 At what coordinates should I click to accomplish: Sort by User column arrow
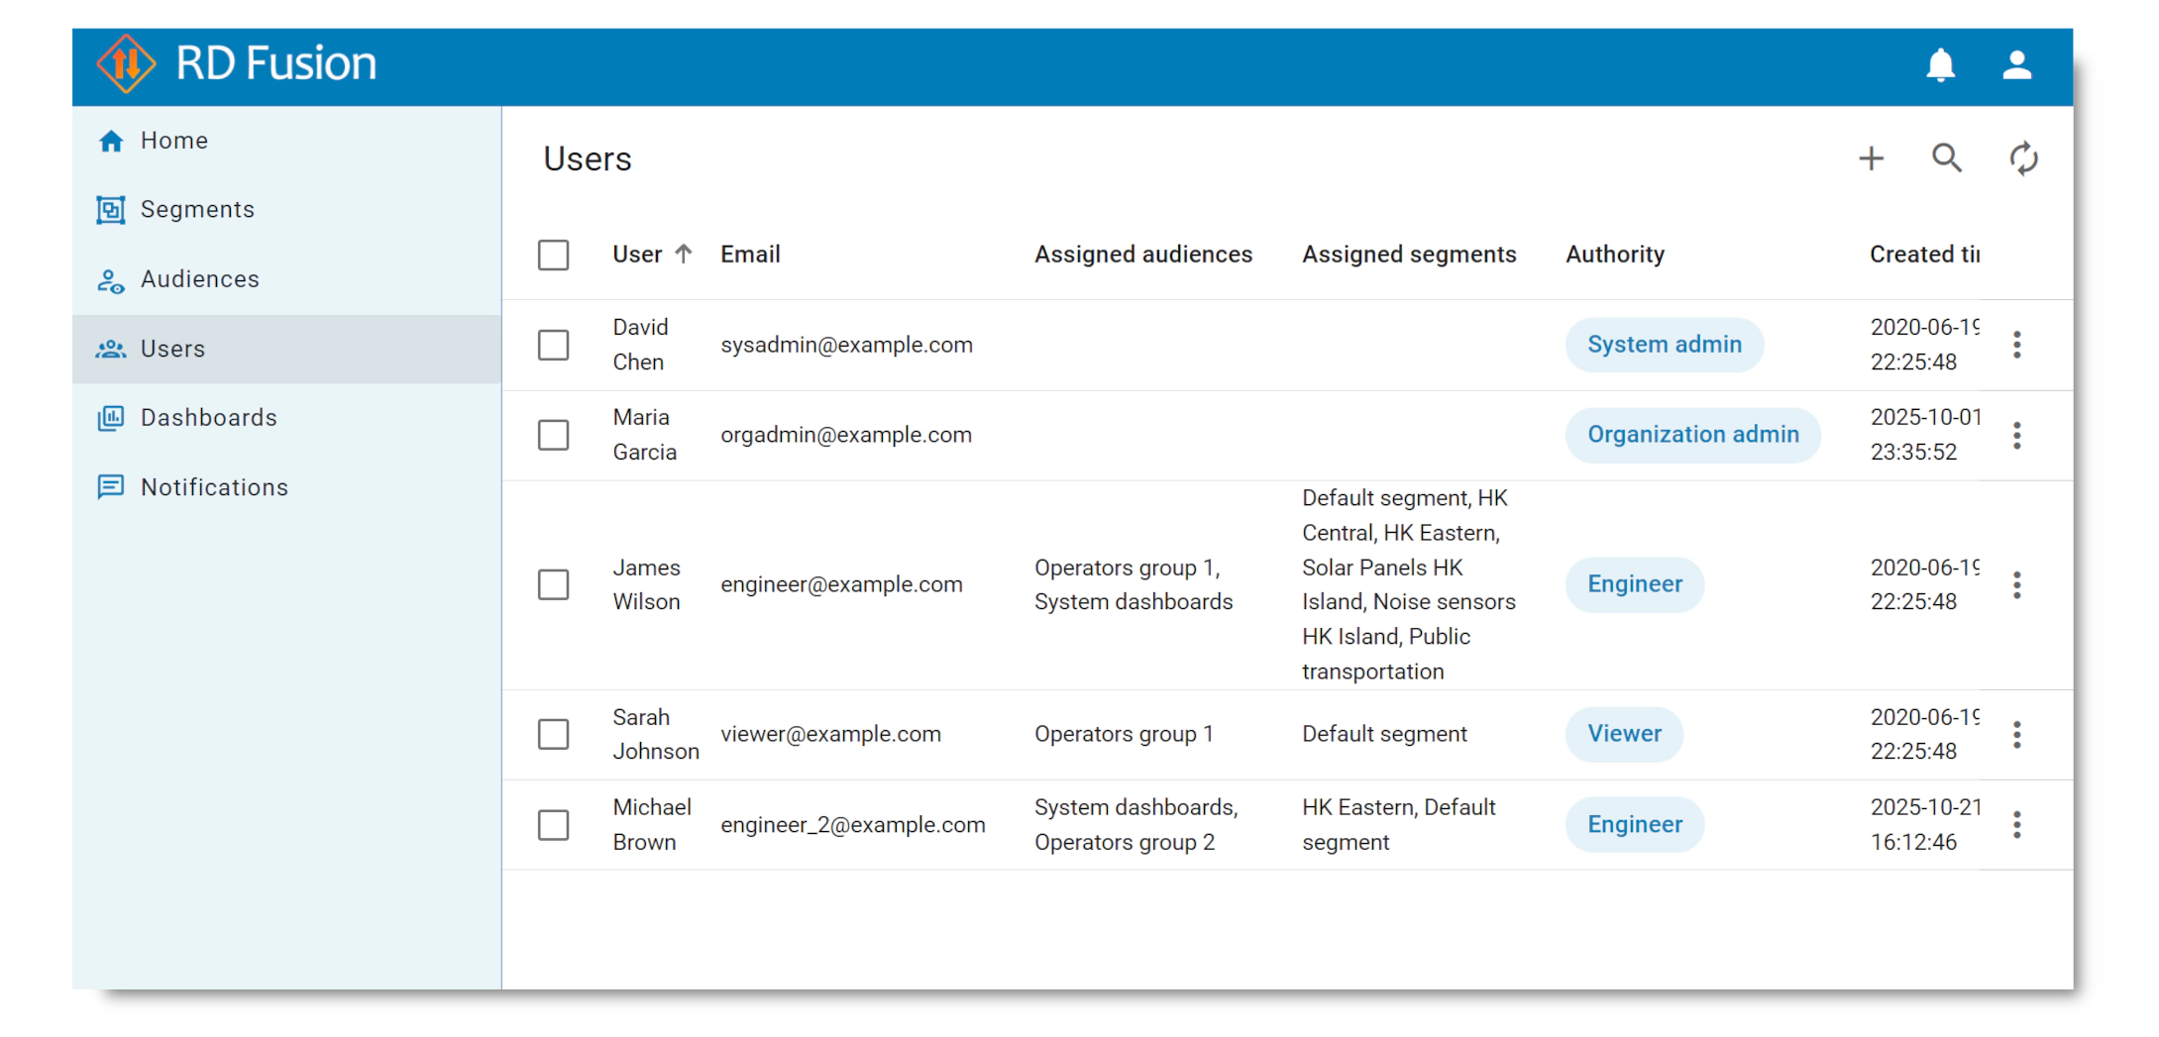pyautogui.click(x=684, y=255)
